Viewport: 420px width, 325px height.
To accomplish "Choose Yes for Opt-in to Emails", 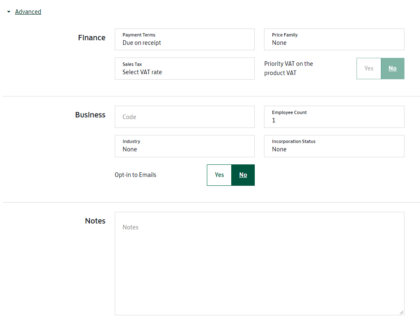I will click(219, 175).
